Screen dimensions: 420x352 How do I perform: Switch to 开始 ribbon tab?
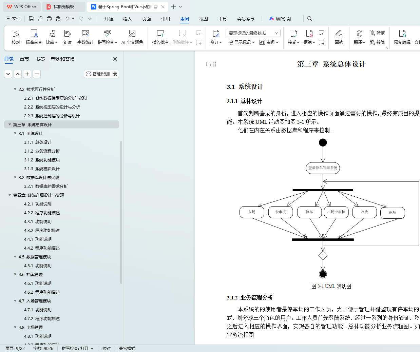109,19
